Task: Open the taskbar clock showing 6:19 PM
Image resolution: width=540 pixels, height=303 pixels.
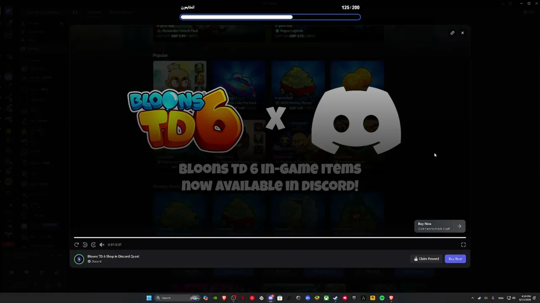Action: pyautogui.click(x=526, y=298)
